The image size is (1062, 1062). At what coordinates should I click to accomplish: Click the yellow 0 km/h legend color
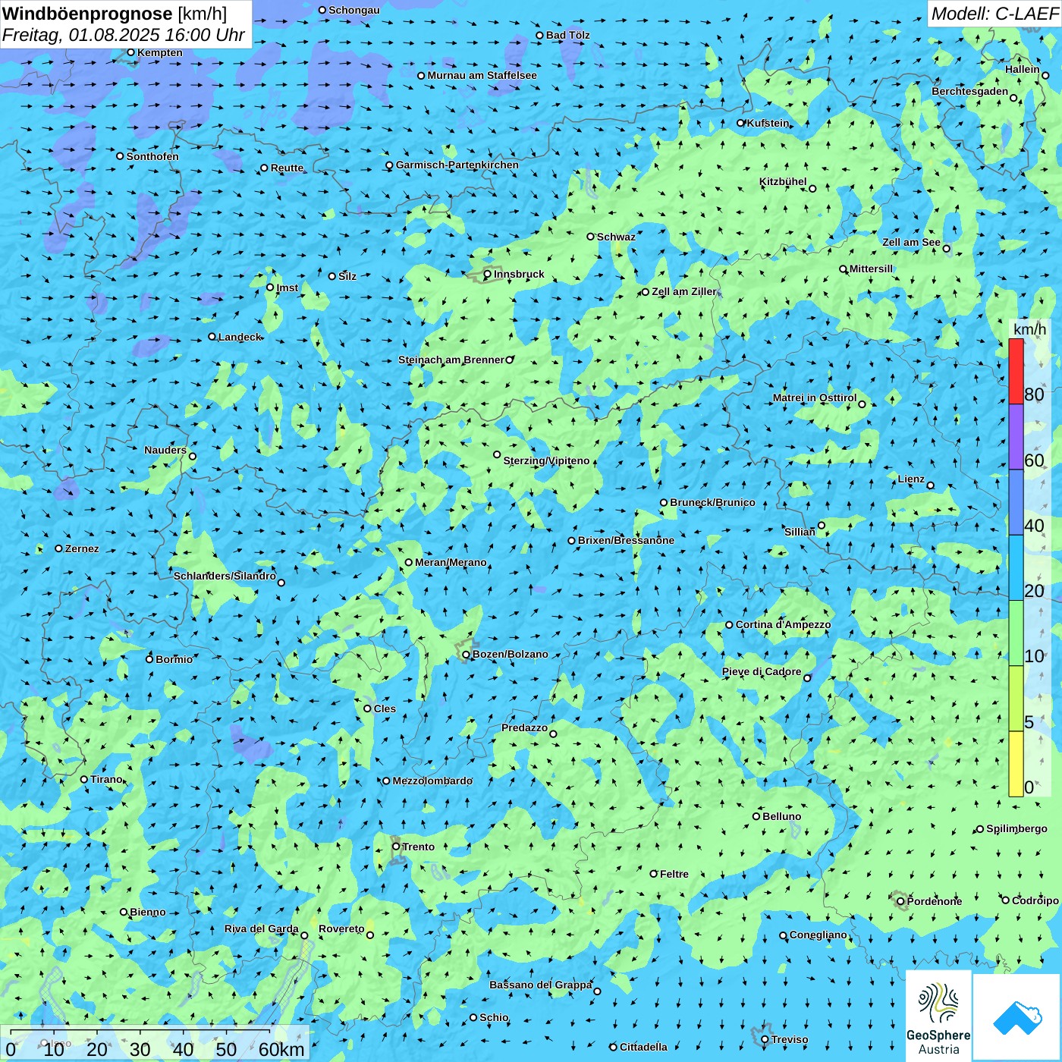coord(1016,764)
